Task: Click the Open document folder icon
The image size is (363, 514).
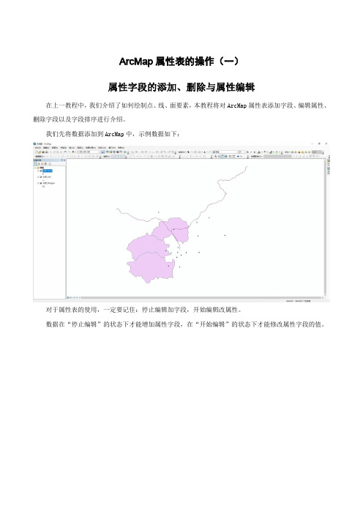Action: pyautogui.click(x=40, y=152)
